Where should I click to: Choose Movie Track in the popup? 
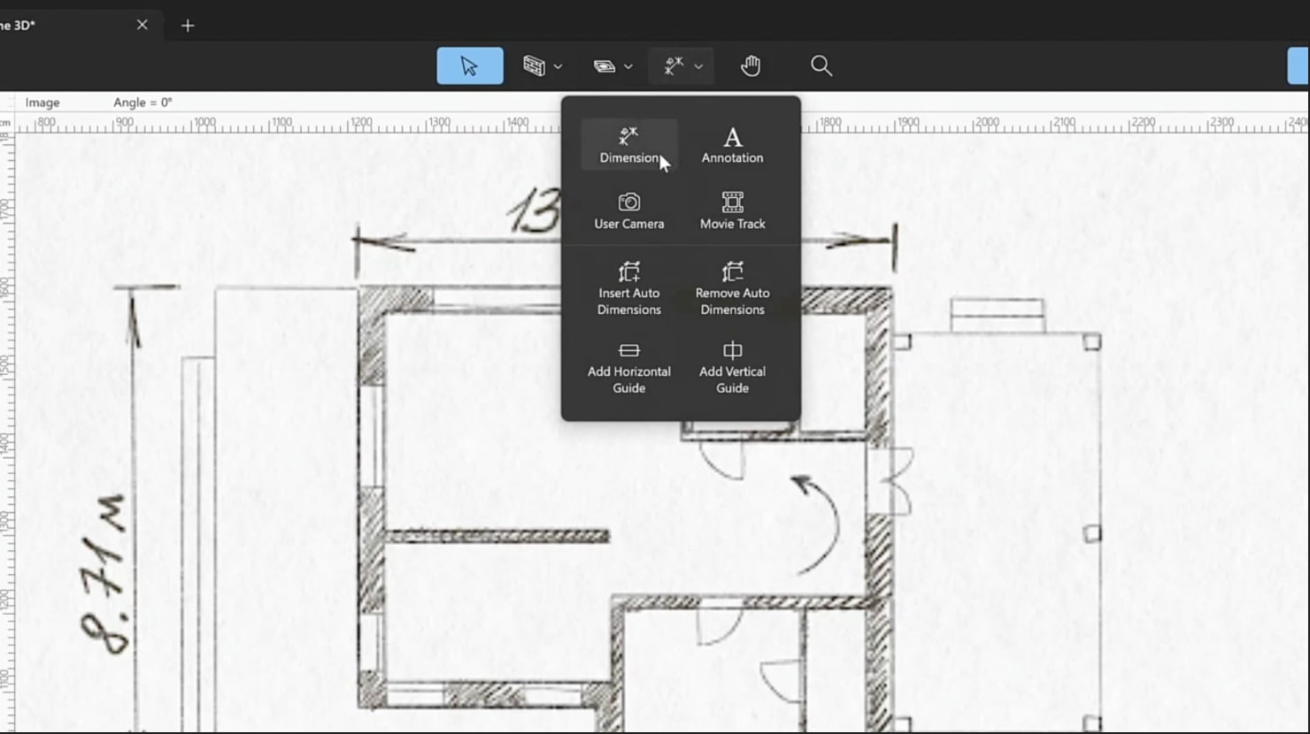(x=732, y=211)
